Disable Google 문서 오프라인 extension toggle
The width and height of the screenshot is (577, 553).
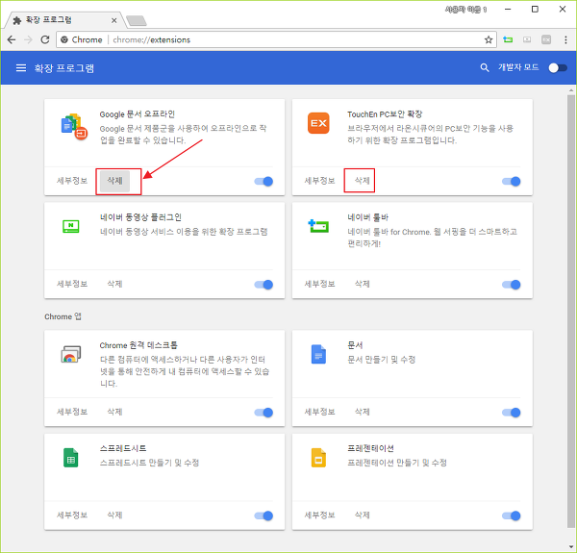coord(263,181)
